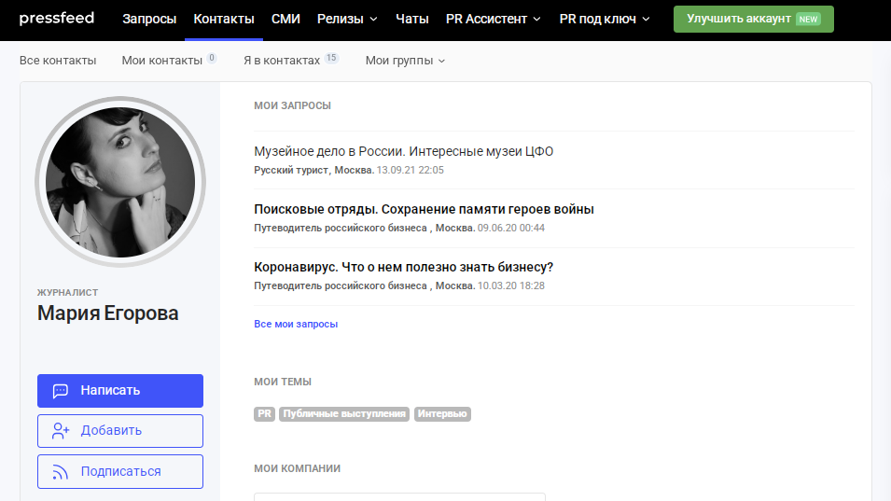Switch to Все контакты tab
The image size is (891, 501).
pos(58,61)
